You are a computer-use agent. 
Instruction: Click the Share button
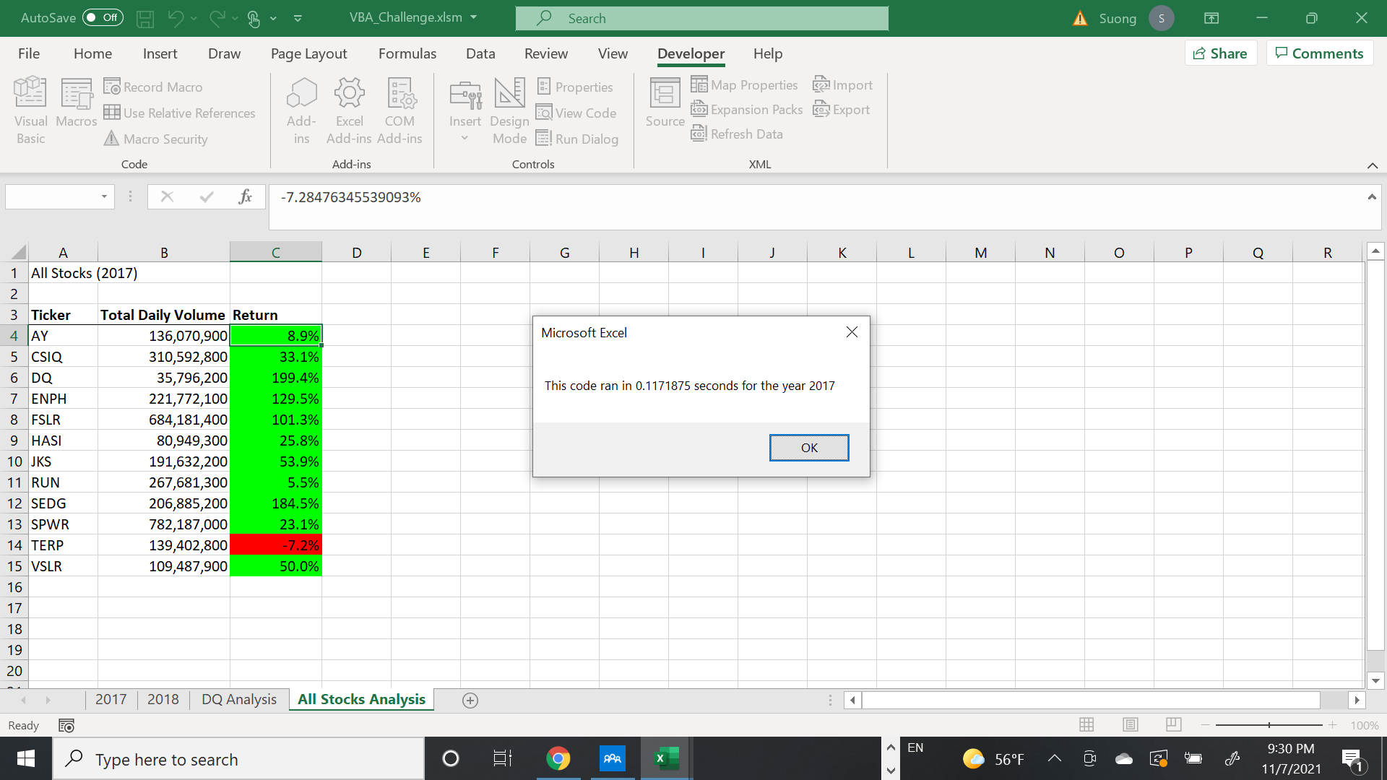point(1221,53)
